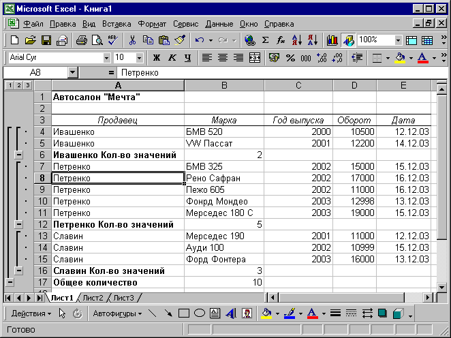Click the formula bar equals button
Viewport: 451px width, 338px height.
(111, 72)
